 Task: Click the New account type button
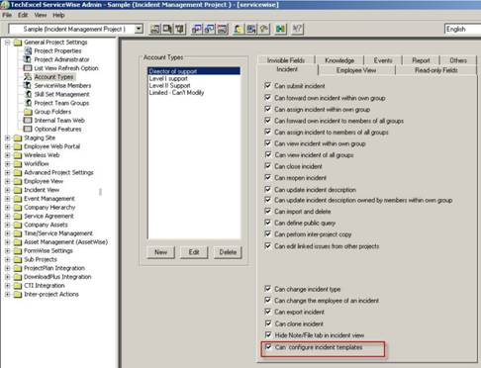point(160,252)
